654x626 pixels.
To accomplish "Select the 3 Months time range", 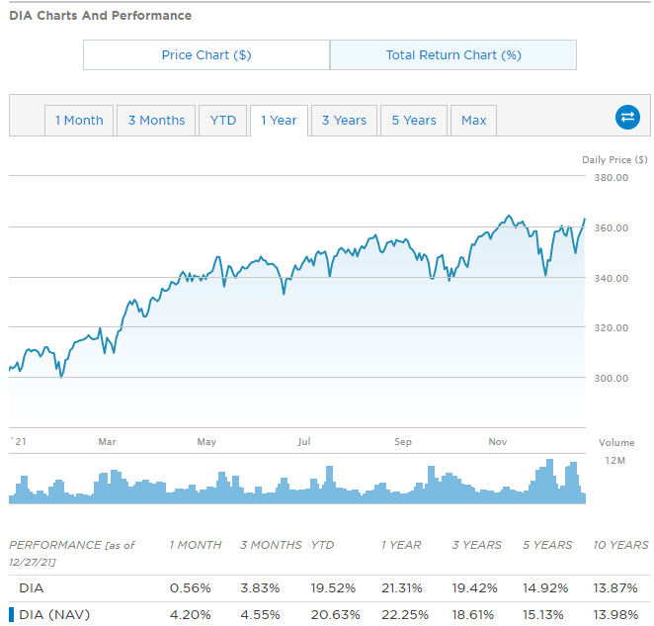I will [156, 121].
